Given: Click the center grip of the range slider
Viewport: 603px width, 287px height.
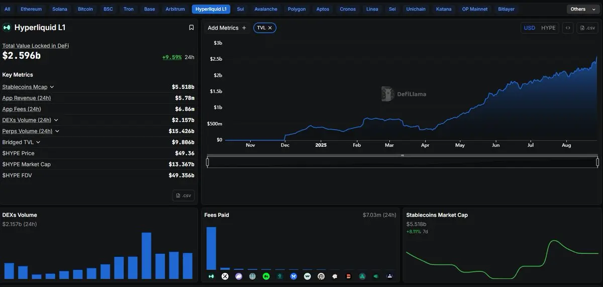Looking at the screenshot, I should pyautogui.click(x=402, y=156).
